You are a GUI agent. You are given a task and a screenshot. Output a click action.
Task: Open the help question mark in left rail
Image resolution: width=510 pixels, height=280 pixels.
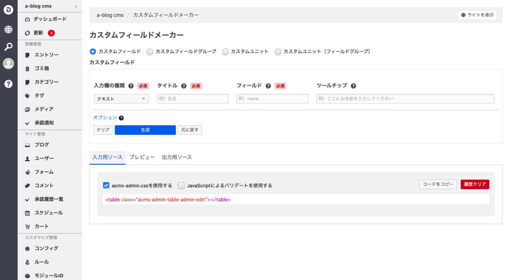point(8,83)
